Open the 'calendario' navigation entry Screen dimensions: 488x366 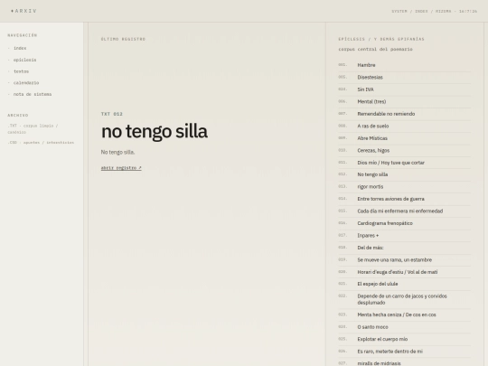26,83
